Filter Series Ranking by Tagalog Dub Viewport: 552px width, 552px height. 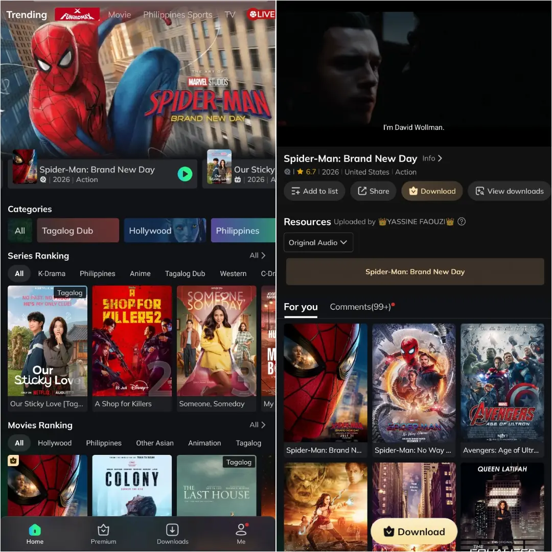185,273
